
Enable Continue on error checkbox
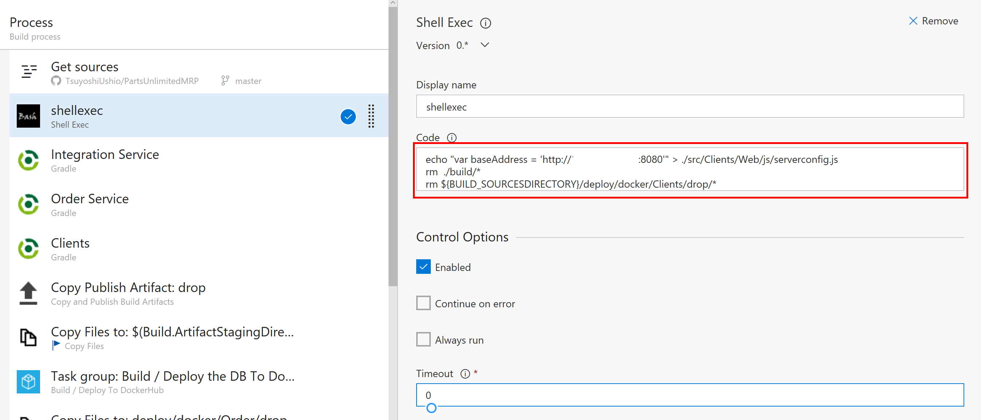click(x=423, y=303)
